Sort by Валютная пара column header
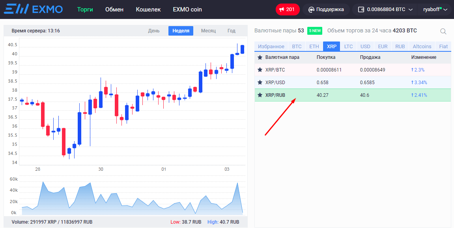The image size is (454, 228). 282,57
